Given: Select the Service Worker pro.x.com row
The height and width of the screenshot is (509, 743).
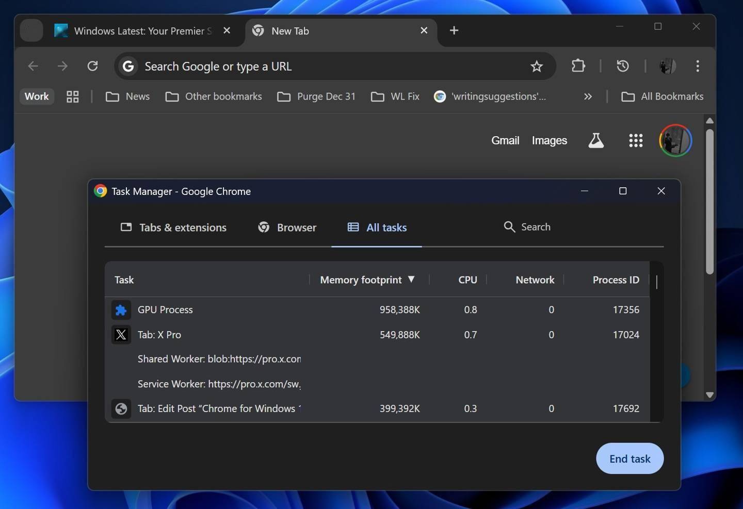Looking at the screenshot, I should point(377,384).
